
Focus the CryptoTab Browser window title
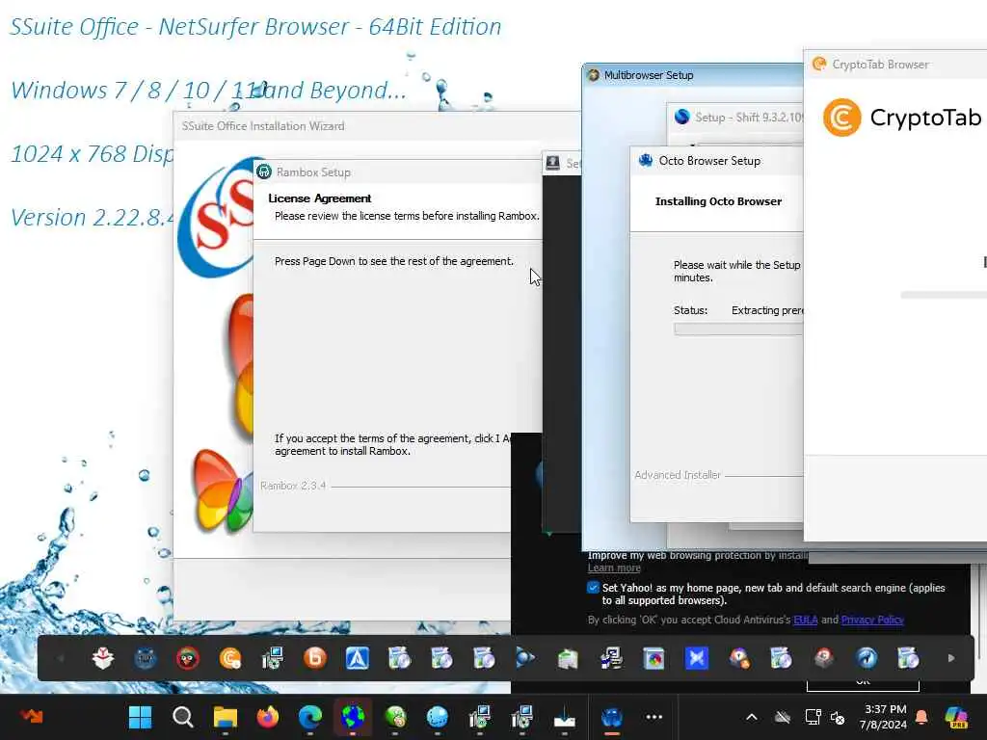(880, 65)
